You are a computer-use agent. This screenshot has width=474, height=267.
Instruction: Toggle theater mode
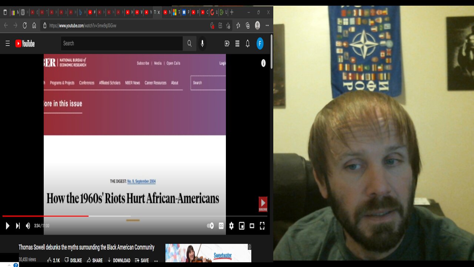pyautogui.click(x=252, y=225)
